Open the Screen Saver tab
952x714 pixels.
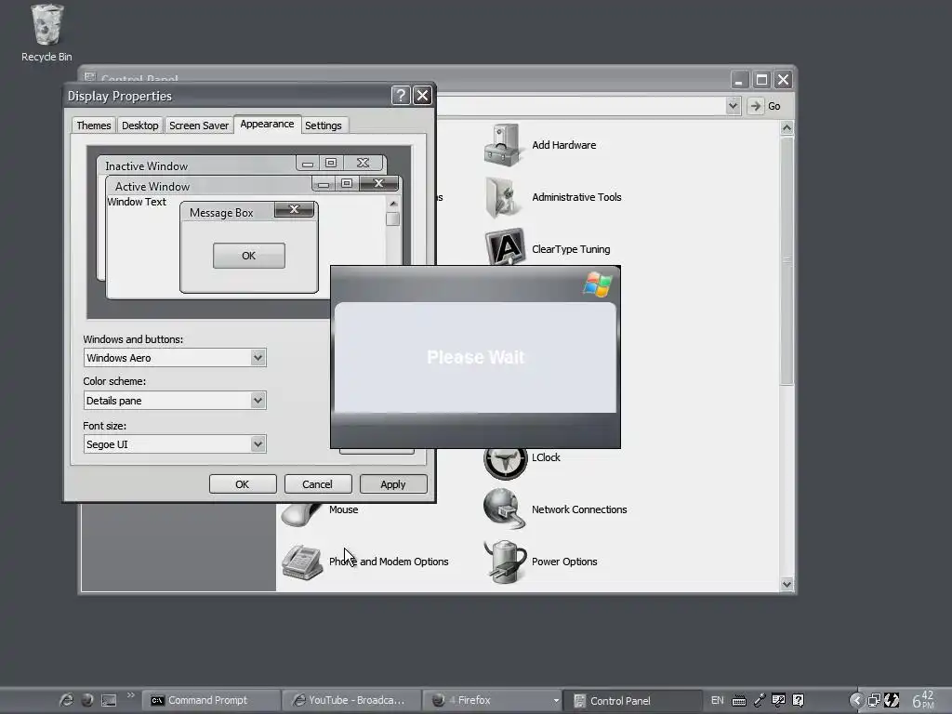[x=199, y=126]
